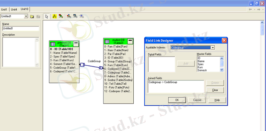The height and width of the screenshot is (131, 266).
Task: Open the Untitled1 diagram dropdown
Action: [x=26, y=17]
